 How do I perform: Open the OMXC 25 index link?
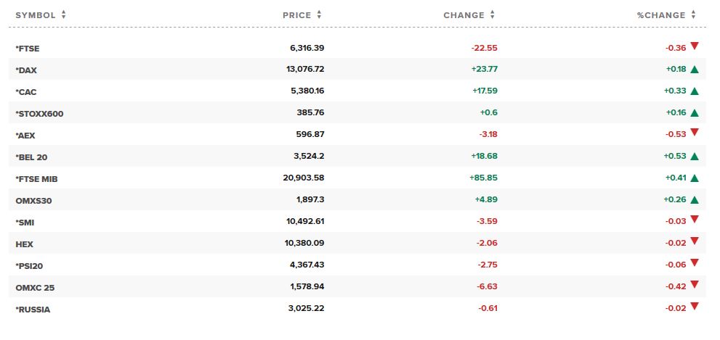tap(35, 288)
